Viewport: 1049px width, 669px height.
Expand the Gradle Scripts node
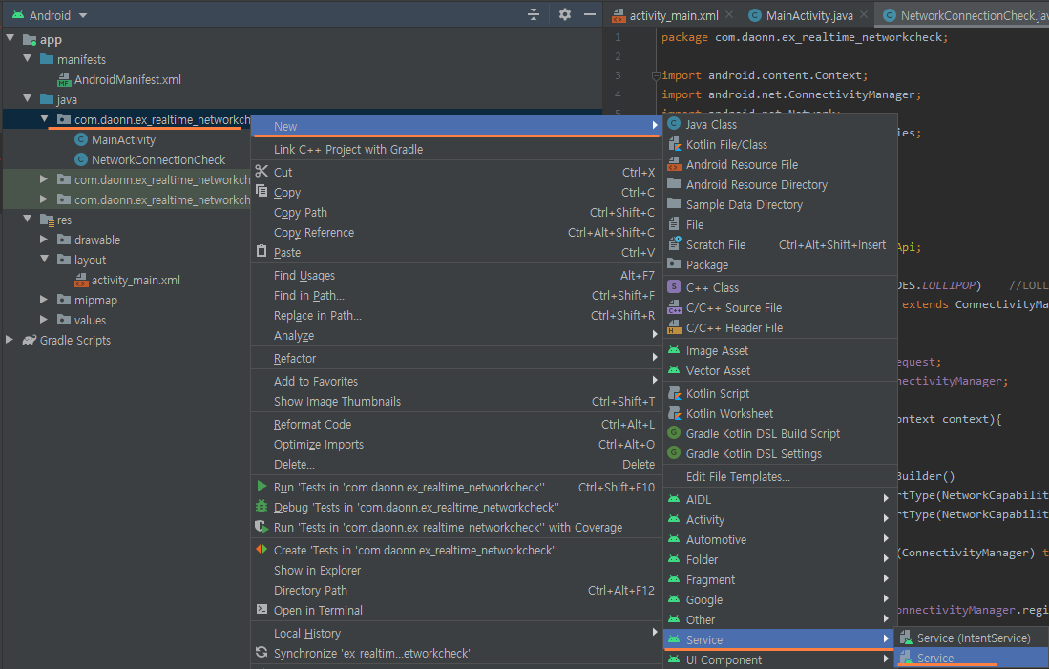pyautogui.click(x=10, y=340)
